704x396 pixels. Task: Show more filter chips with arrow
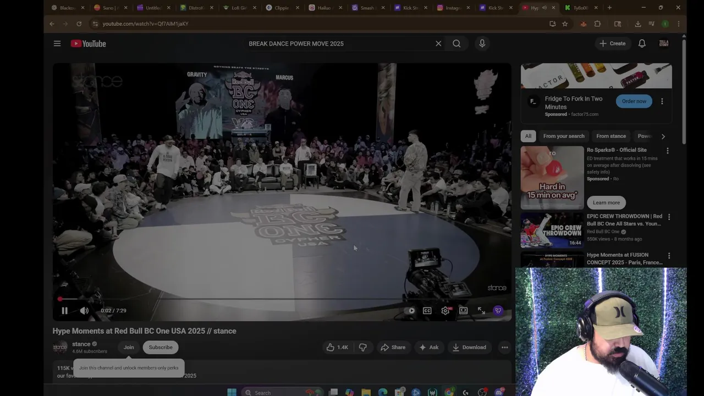(663, 136)
